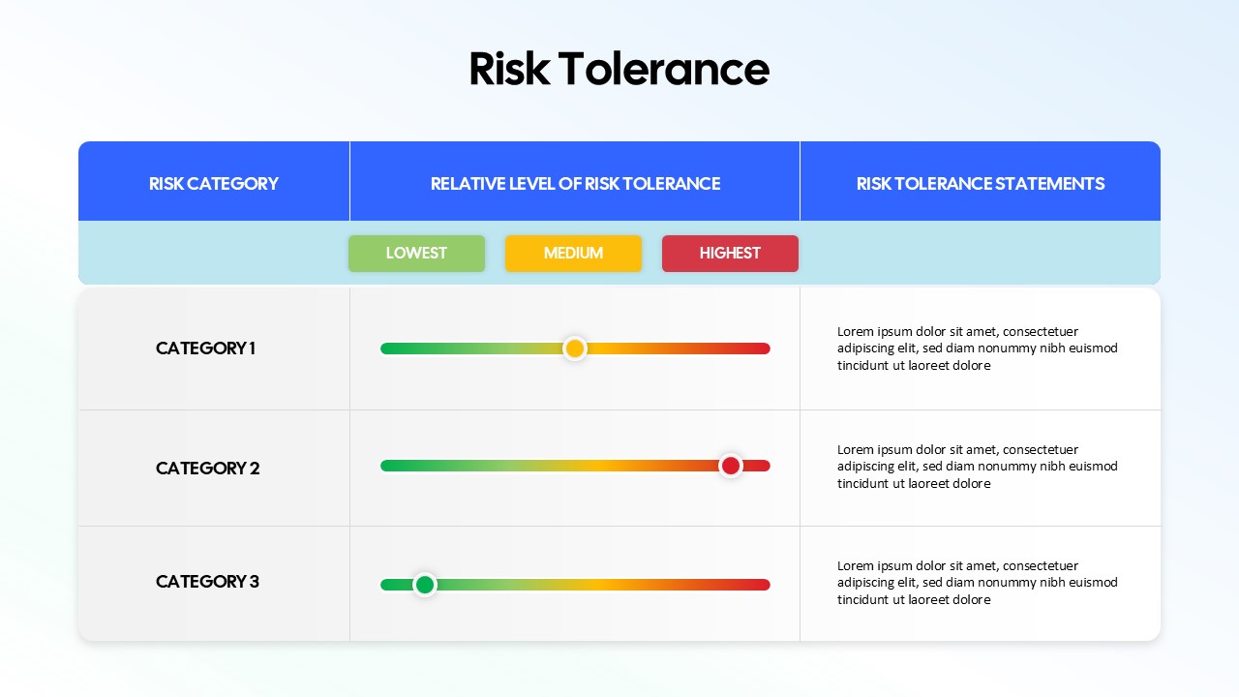The height and width of the screenshot is (697, 1239).
Task: Select the CATEGORY 2 label
Action: click(207, 469)
